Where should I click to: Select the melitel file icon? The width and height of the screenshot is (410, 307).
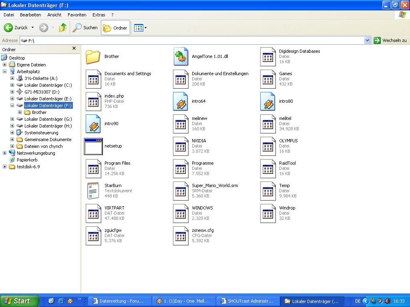(268, 124)
